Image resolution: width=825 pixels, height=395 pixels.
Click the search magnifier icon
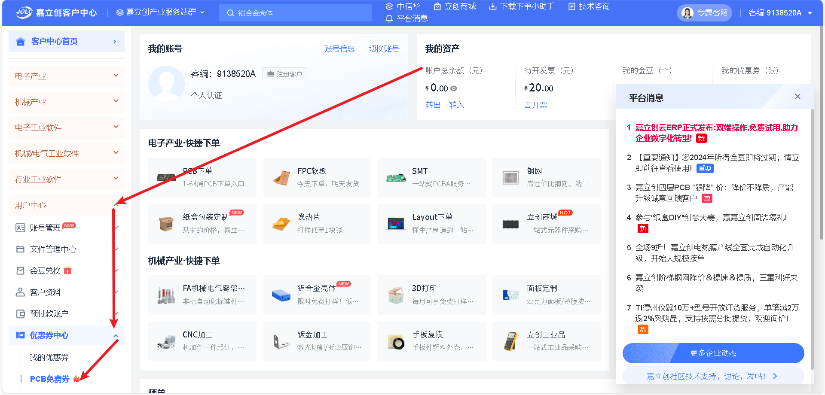230,13
